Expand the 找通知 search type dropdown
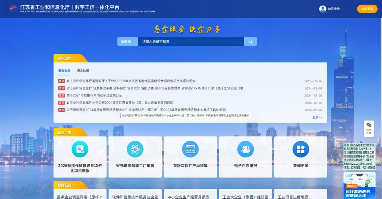Image resolution: width=382 pixels, height=199 pixels. click(127, 42)
